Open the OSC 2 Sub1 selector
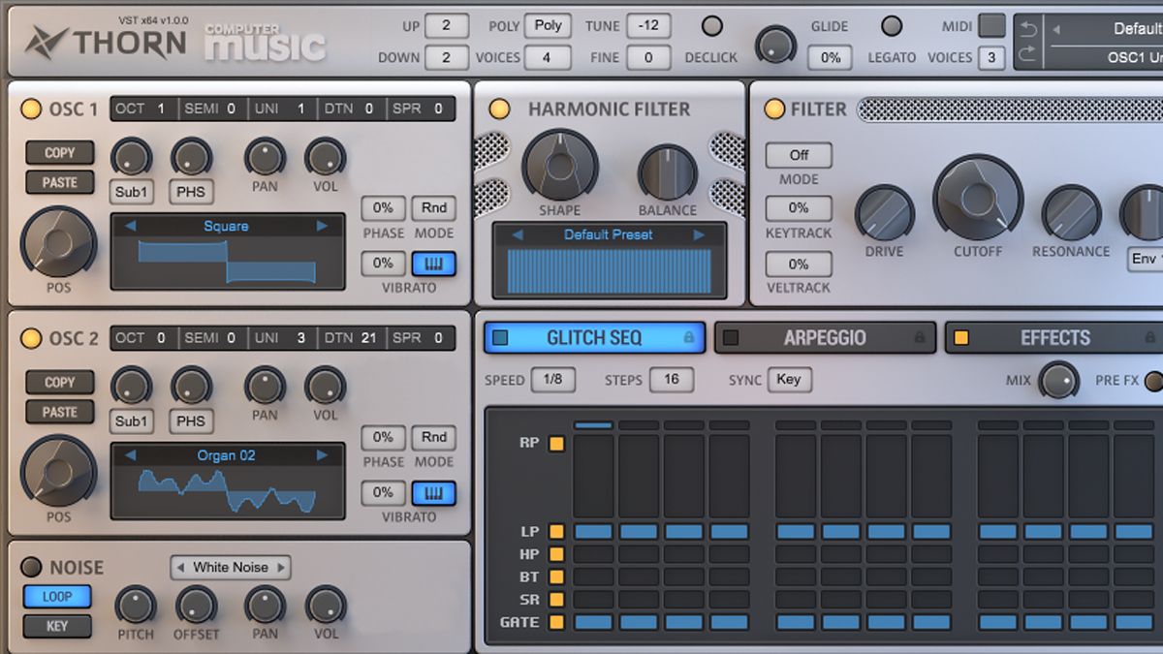This screenshot has height=654, width=1163. 132,421
